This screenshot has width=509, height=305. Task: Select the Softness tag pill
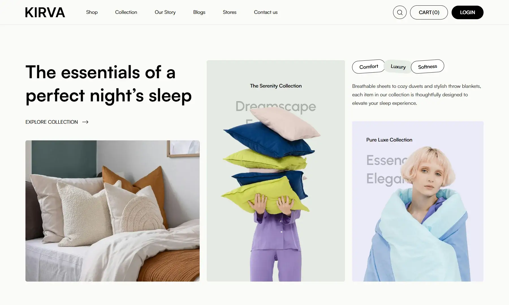click(428, 67)
